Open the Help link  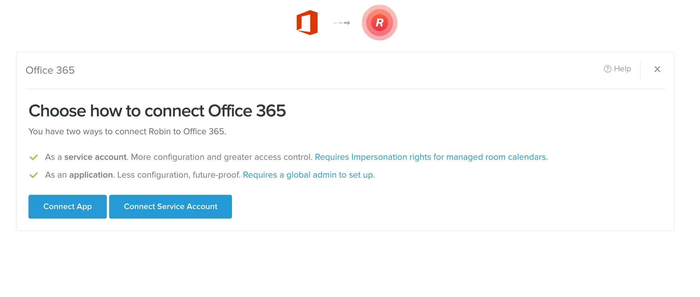click(x=618, y=69)
